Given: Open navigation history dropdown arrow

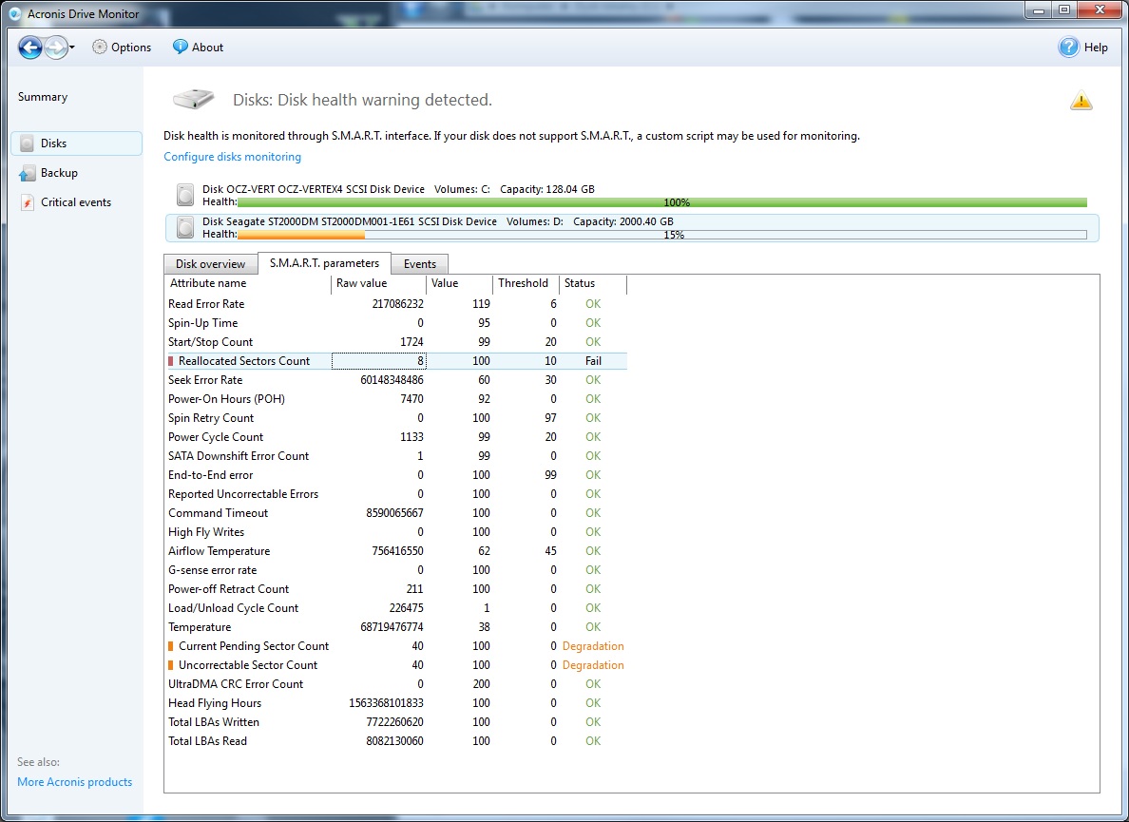Looking at the screenshot, I should click(72, 48).
